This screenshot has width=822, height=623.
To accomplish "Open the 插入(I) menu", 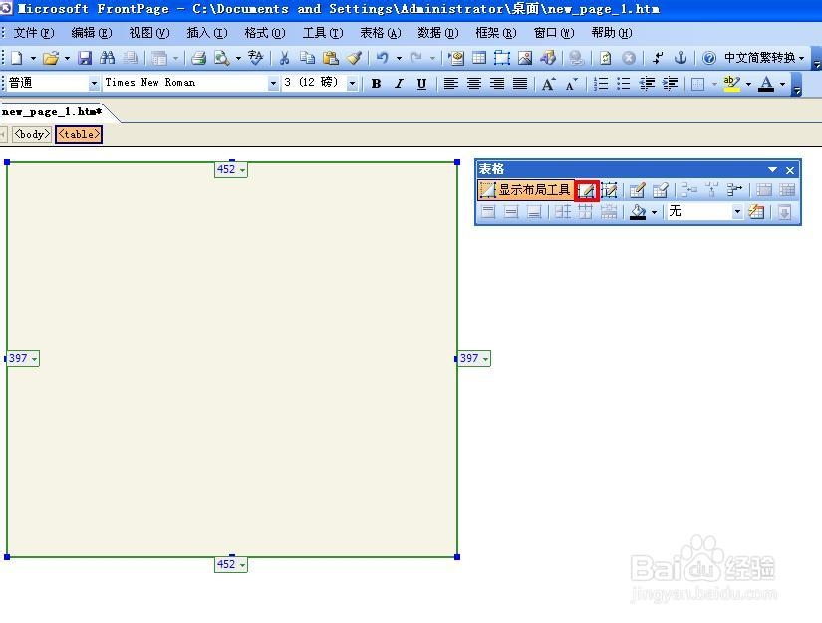I will (x=207, y=33).
